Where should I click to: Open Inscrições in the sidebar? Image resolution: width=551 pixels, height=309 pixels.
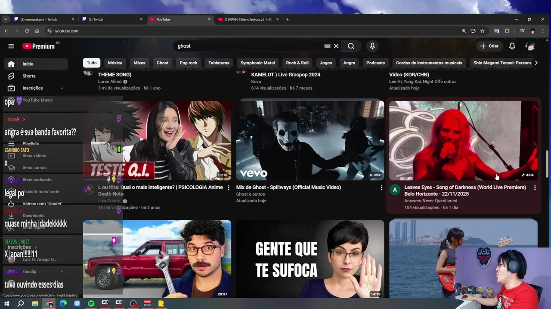(36, 88)
